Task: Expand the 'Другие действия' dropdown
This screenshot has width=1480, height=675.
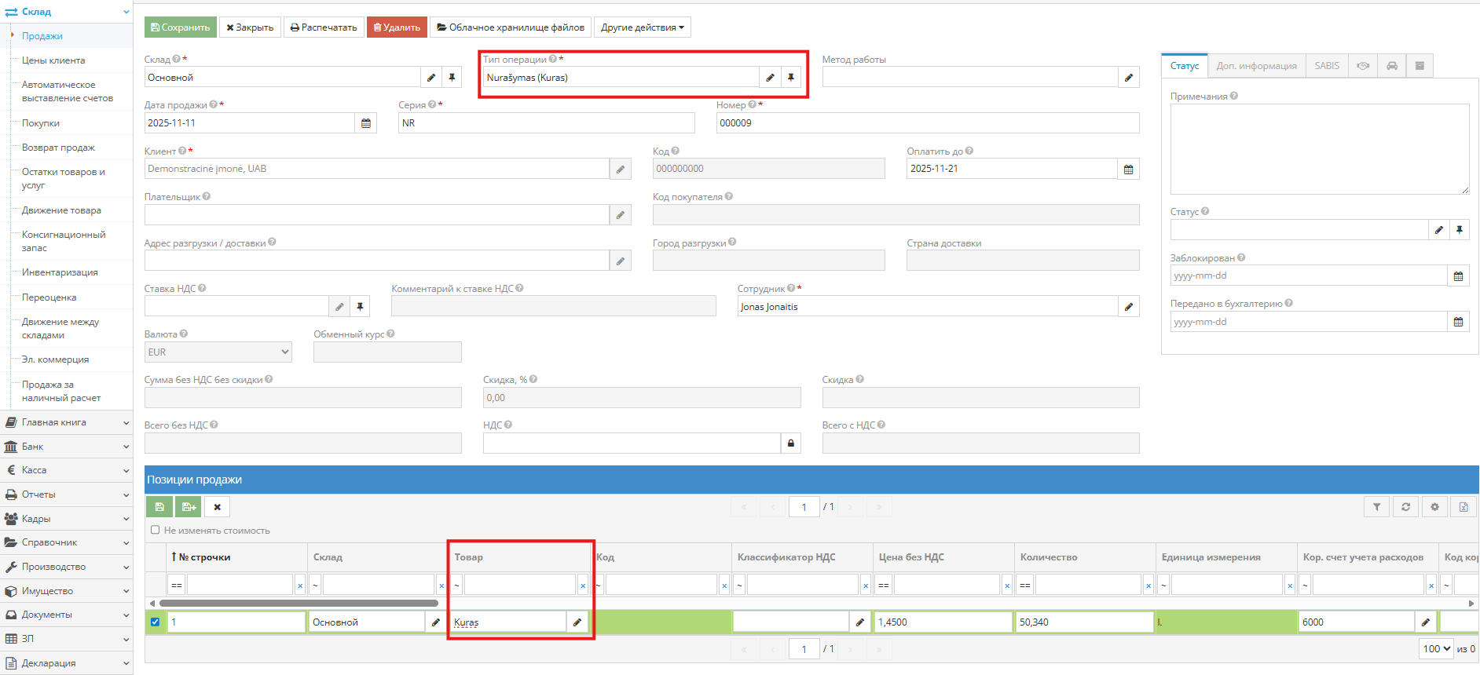Action: [x=642, y=27]
